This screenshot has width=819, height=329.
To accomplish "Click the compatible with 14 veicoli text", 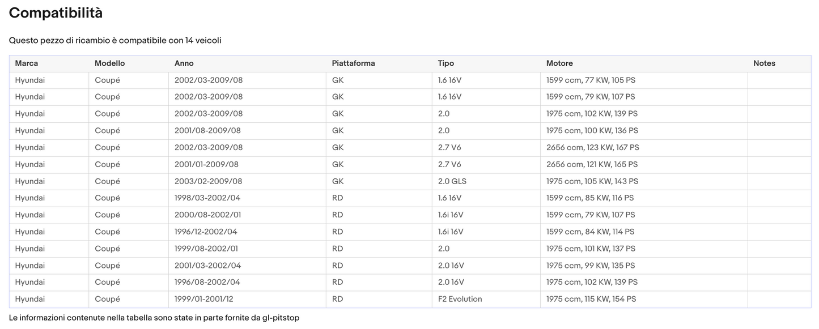I will point(115,41).
